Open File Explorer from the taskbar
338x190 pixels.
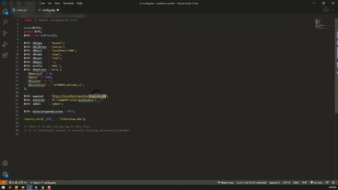point(23,187)
